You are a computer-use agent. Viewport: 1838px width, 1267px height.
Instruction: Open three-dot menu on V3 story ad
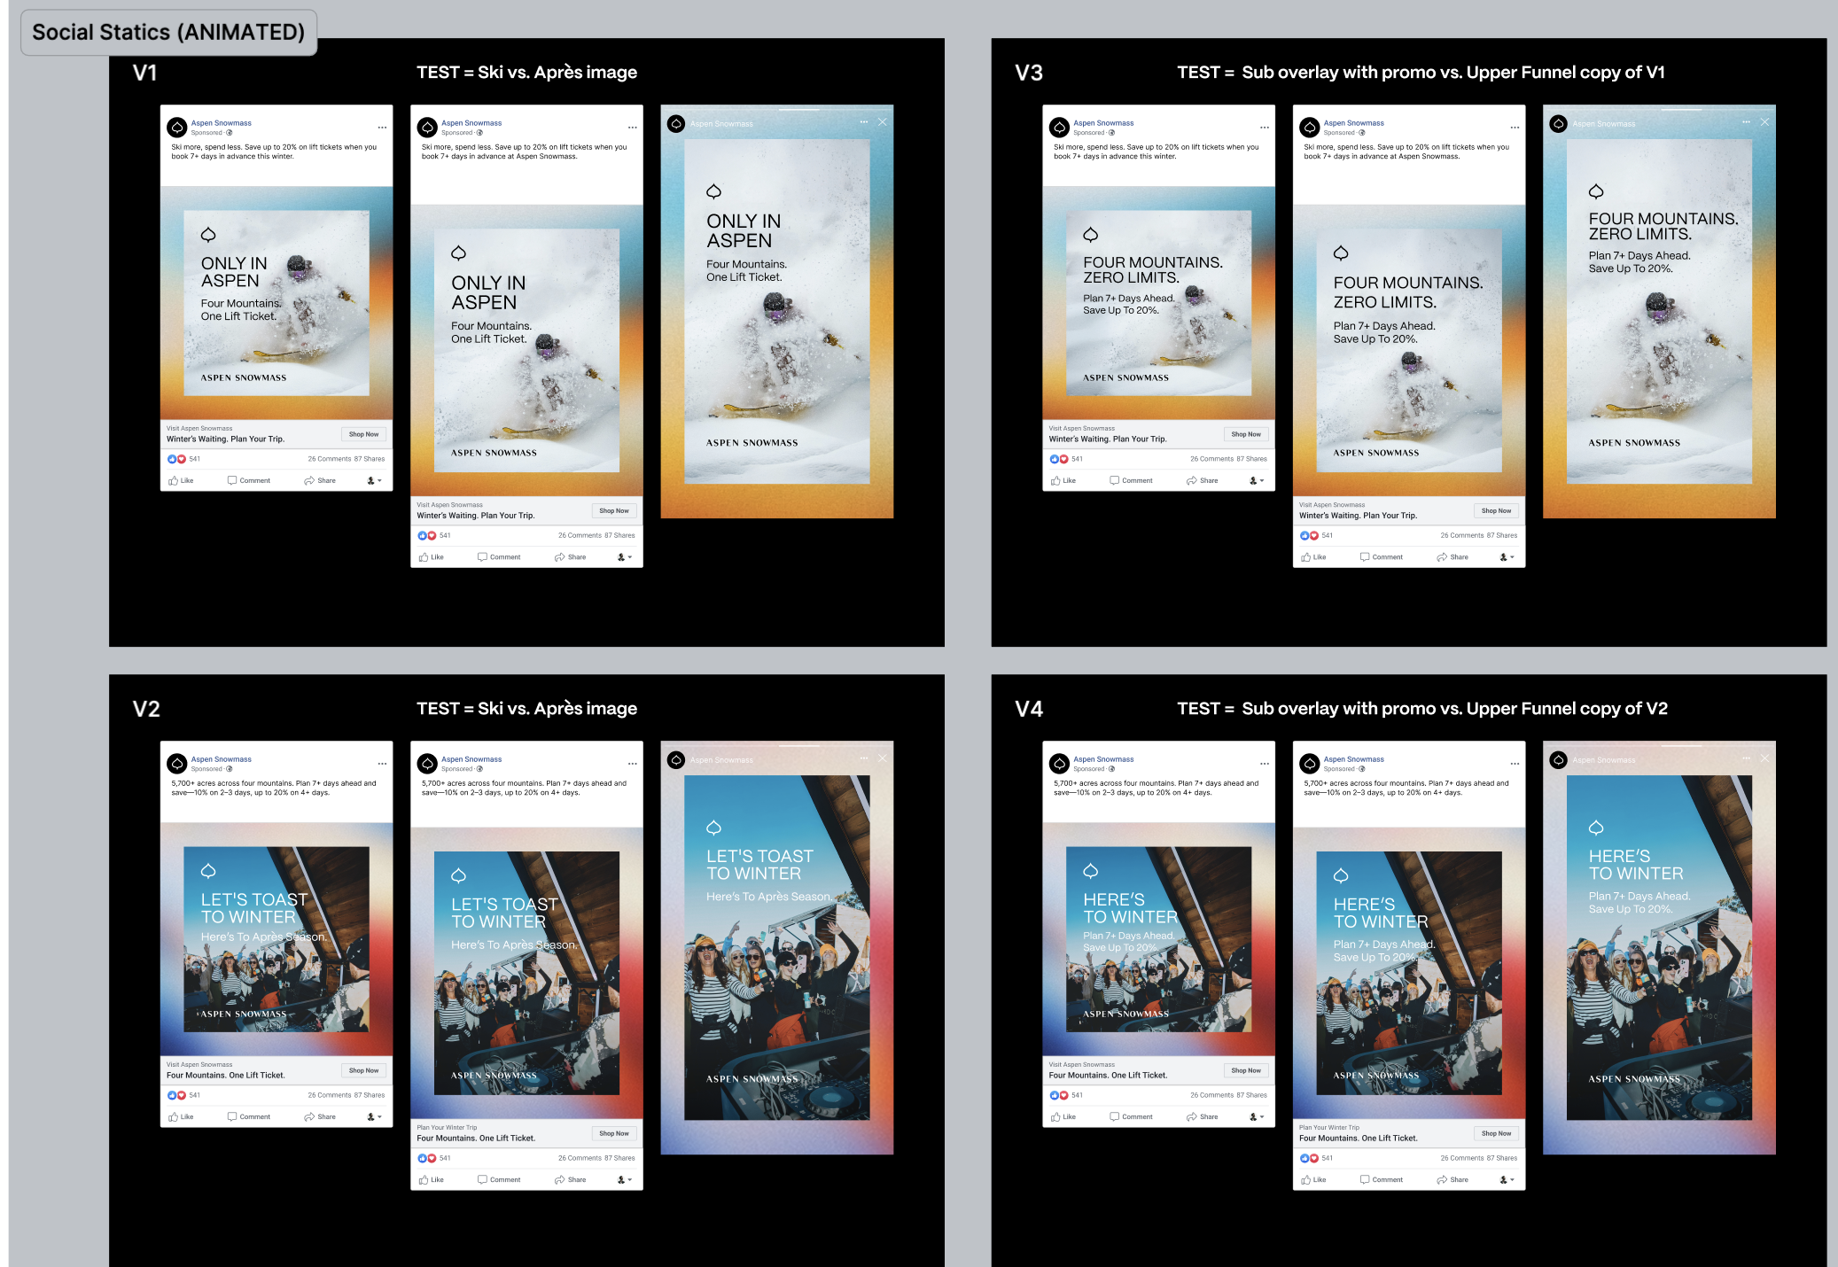pos(1746,122)
